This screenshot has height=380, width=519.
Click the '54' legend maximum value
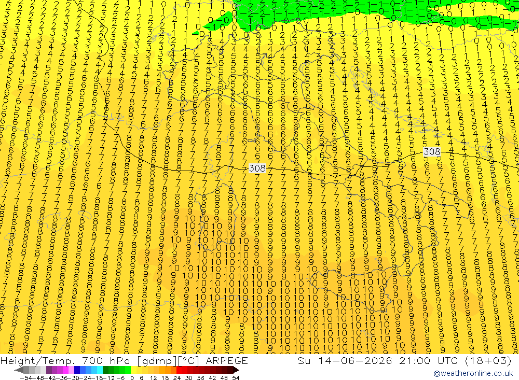coord(236,378)
